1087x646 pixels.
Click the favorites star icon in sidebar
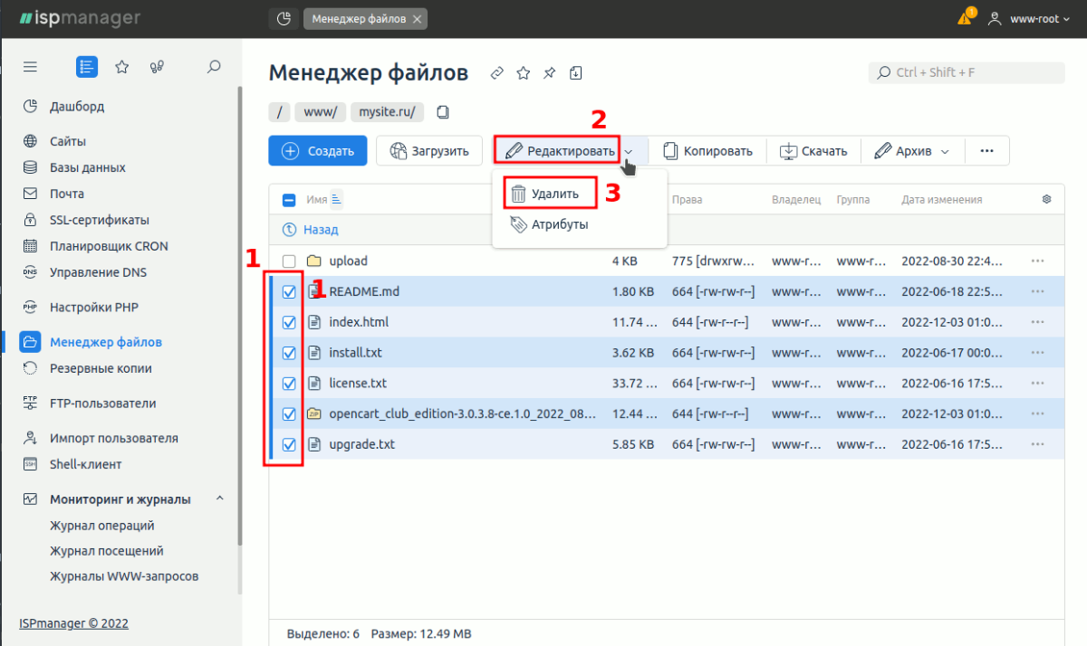[x=121, y=66]
